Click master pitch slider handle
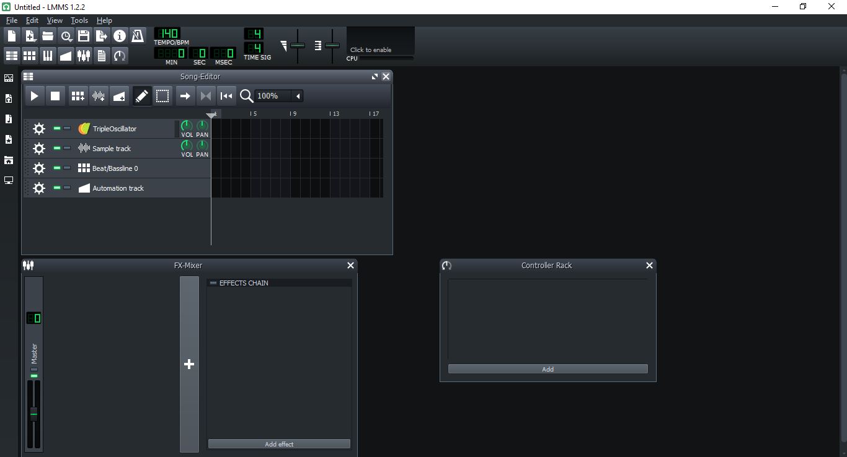Viewport: 847px width, 457px height. [332, 45]
